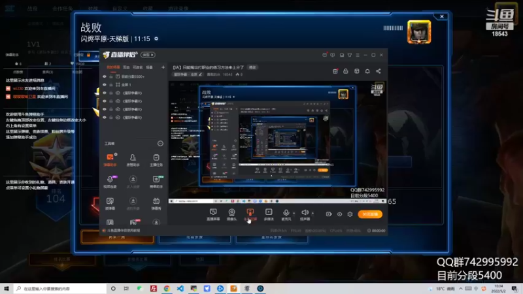523x294 pixels.
Task: Expand the 工具箱 toolbox more button
Action: [160, 143]
